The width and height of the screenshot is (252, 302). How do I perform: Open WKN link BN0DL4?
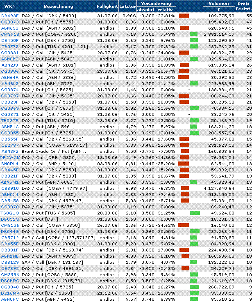(10, 164)
